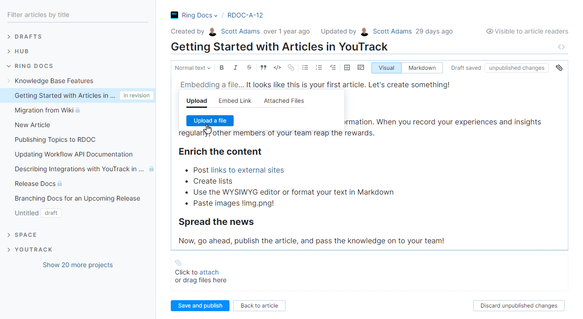Viewport: 583px width, 319px height.
Task: Toggle bold formatting in the editor toolbar
Action: (222, 67)
